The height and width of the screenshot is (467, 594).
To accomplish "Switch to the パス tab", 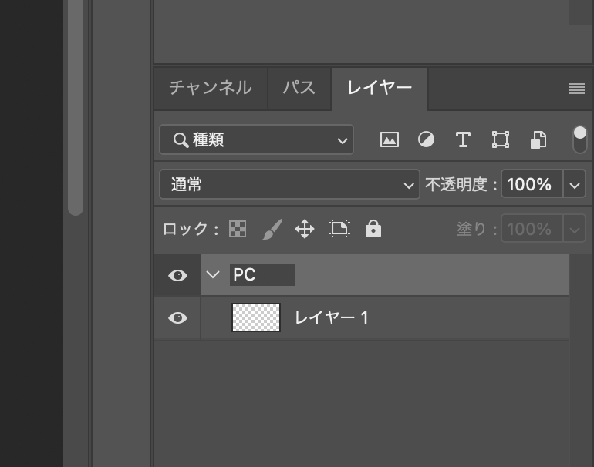I will (x=299, y=88).
